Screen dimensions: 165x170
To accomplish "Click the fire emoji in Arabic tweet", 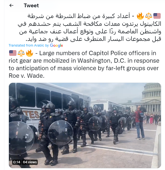I will 140,16.
